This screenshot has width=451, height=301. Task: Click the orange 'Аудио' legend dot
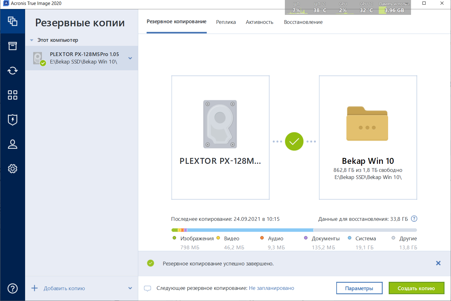point(262,238)
